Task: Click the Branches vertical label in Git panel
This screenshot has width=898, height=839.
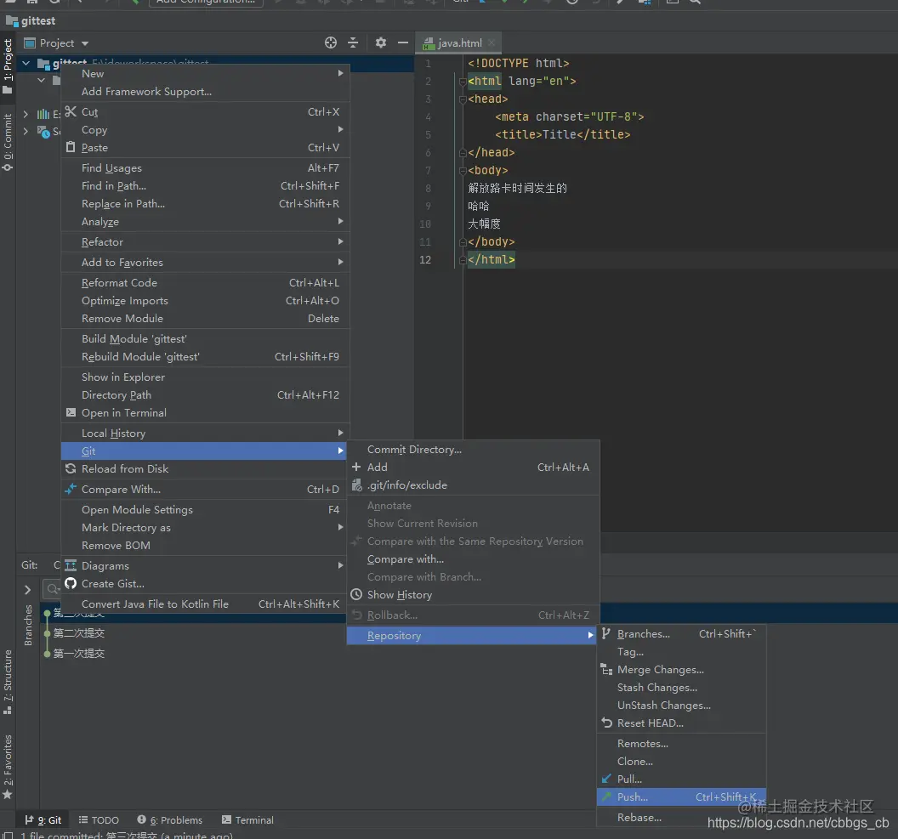Action: 28,625
